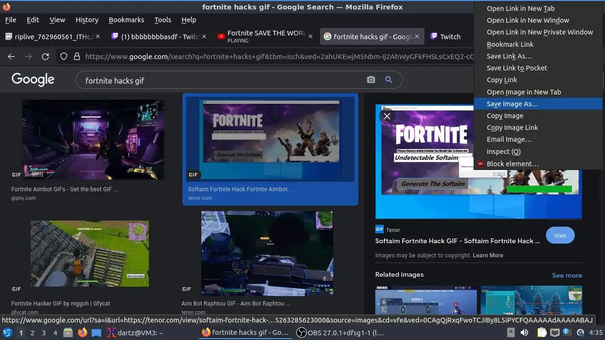
Task: Close the Fortnite SAVE THE WORLD tab
Action: (x=311, y=36)
